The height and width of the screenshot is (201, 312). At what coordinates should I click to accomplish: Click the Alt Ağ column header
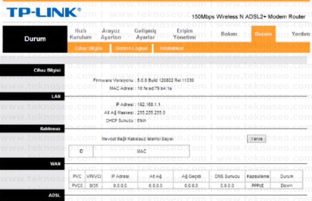pos(155,177)
